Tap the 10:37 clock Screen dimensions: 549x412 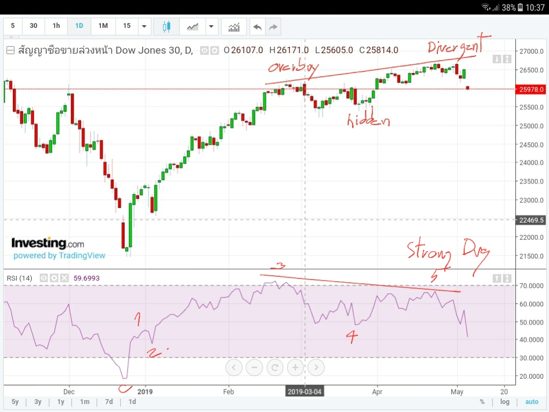point(535,8)
